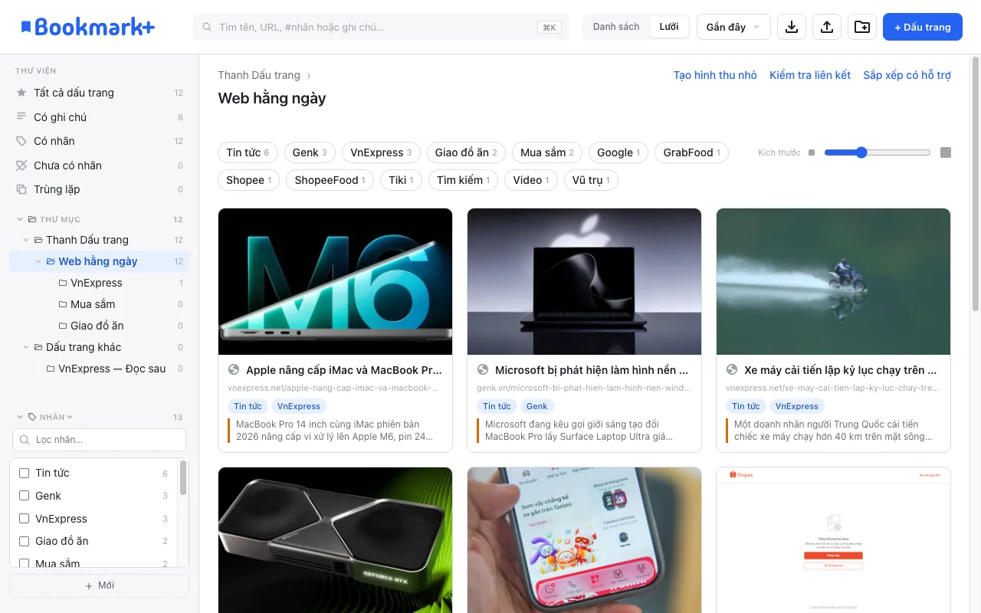Click the search magnifier icon
Image resolution: width=981 pixels, height=613 pixels.
[207, 27]
